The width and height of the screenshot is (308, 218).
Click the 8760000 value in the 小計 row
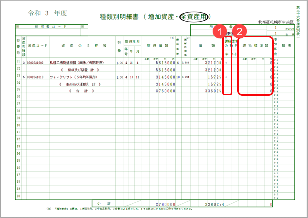(x=166, y=204)
